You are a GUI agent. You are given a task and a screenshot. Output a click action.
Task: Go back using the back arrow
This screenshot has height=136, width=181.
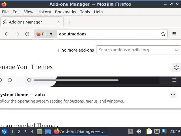tap(7, 34)
